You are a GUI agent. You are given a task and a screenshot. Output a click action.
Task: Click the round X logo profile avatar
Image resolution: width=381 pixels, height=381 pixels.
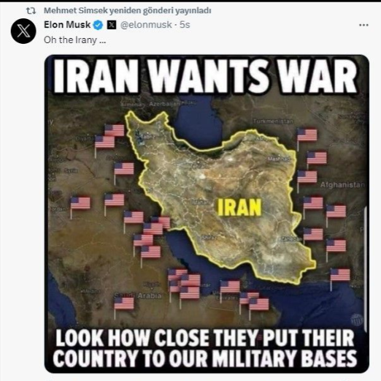[x=23, y=31]
